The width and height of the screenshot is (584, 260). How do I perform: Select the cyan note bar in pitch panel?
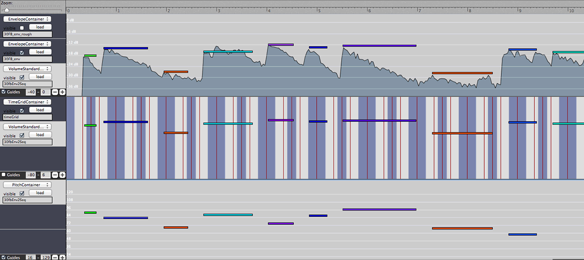228,215
